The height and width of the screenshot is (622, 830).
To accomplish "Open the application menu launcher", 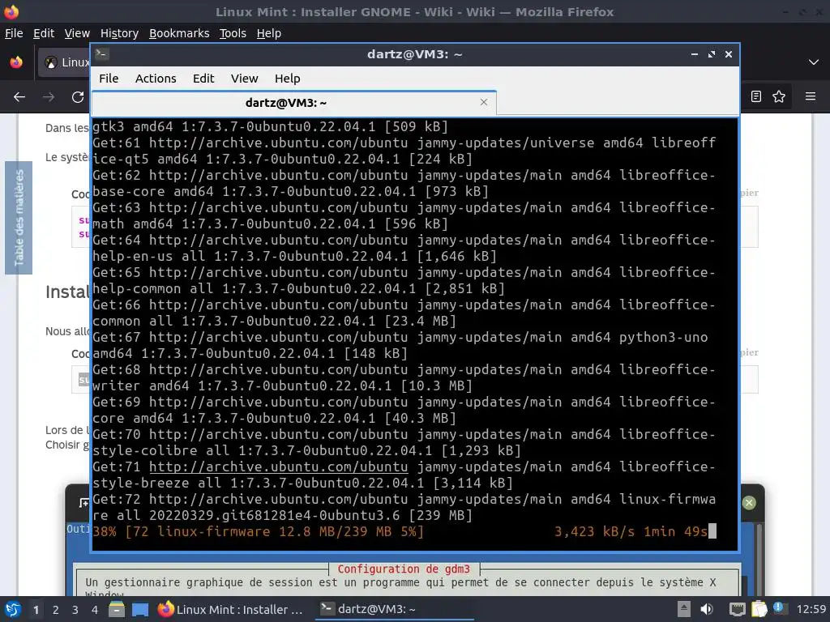I will [12, 609].
